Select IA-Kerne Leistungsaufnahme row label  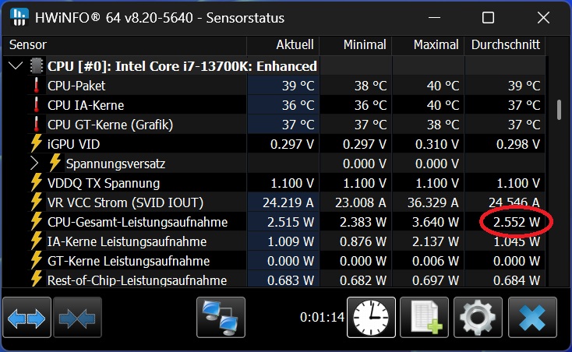[x=127, y=241]
